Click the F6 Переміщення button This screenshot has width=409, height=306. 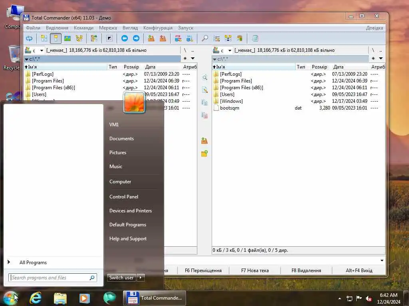coord(203,271)
